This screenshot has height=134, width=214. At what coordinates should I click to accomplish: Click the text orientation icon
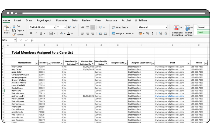tap(101, 27)
